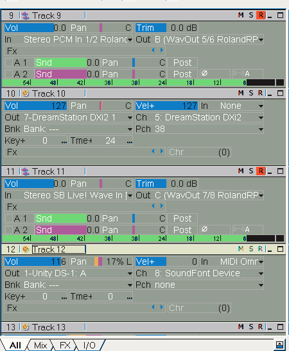Click next Fx arrow on Track 12

click(x=162, y=307)
